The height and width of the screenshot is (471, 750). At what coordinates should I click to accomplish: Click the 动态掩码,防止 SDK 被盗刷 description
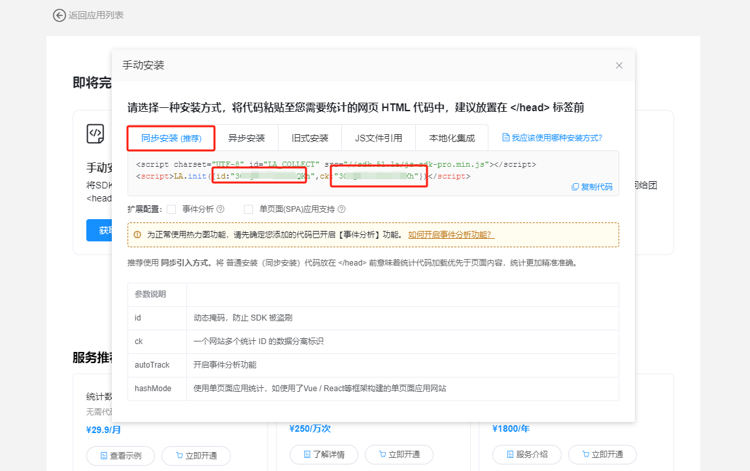(243, 318)
